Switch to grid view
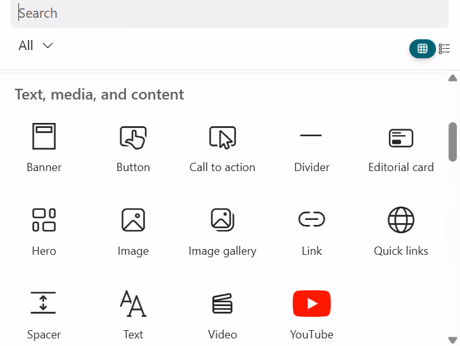460x346 pixels. pos(423,48)
